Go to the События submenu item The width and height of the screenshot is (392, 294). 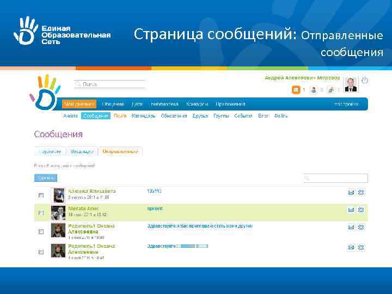[243, 116]
